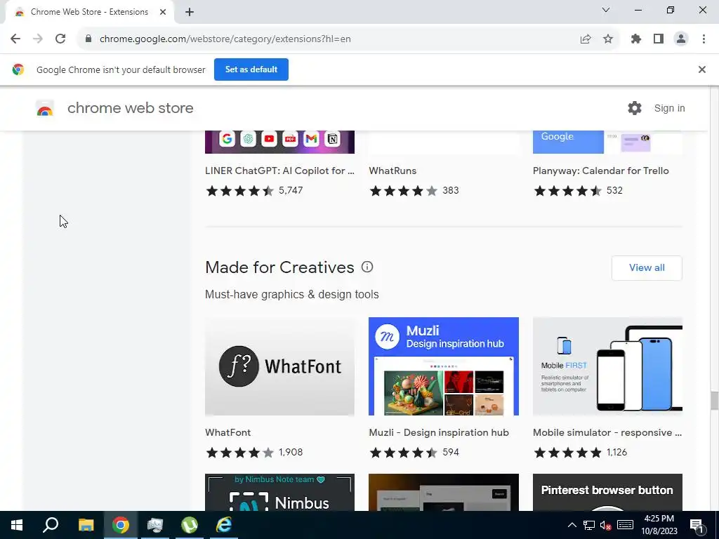Viewport: 719px width, 539px height.
Task: Click Mobile simulator - responsive title
Action: coord(607,432)
